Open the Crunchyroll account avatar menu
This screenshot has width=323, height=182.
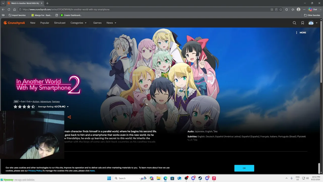click(311, 23)
